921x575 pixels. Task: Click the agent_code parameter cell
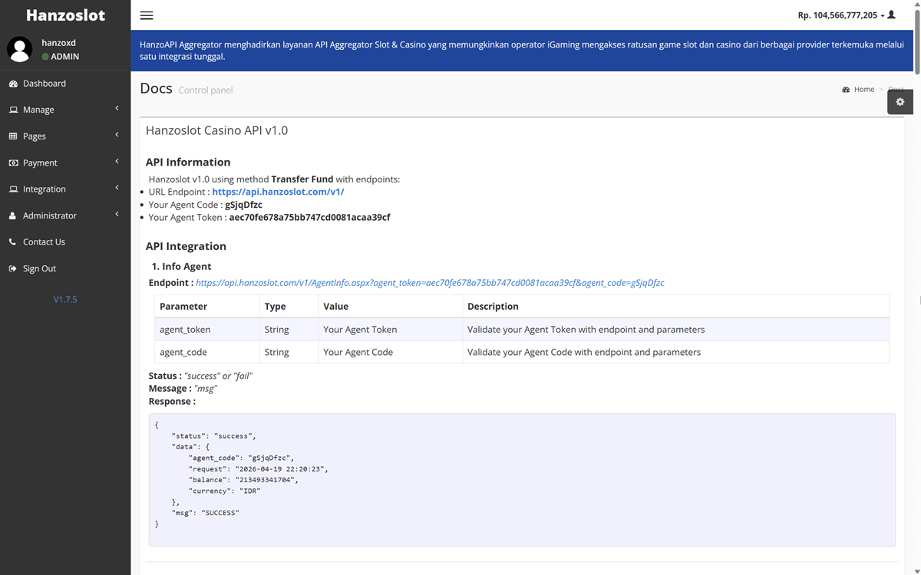coord(207,353)
